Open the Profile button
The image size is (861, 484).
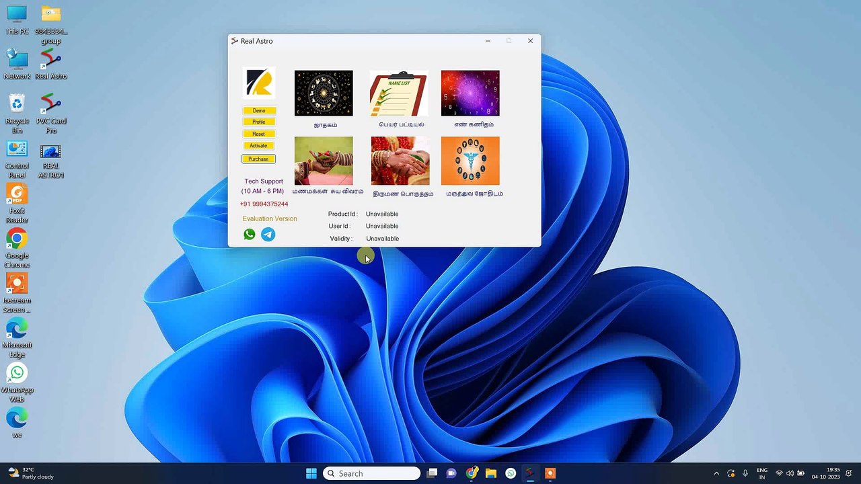coord(259,122)
